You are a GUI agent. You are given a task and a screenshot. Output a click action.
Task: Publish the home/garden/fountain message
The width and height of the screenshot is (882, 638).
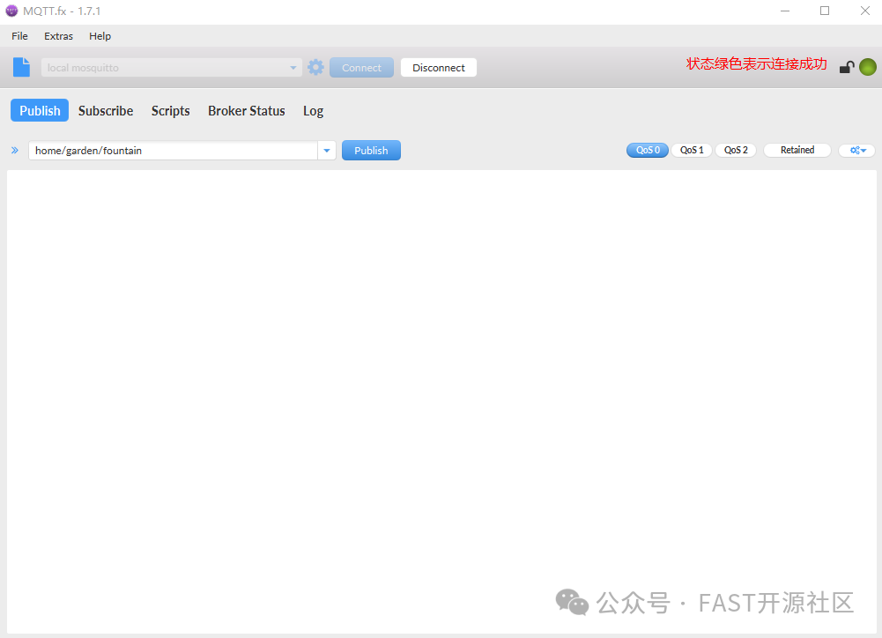(371, 150)
